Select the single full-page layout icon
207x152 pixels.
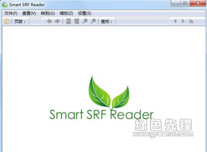[77, 21]
